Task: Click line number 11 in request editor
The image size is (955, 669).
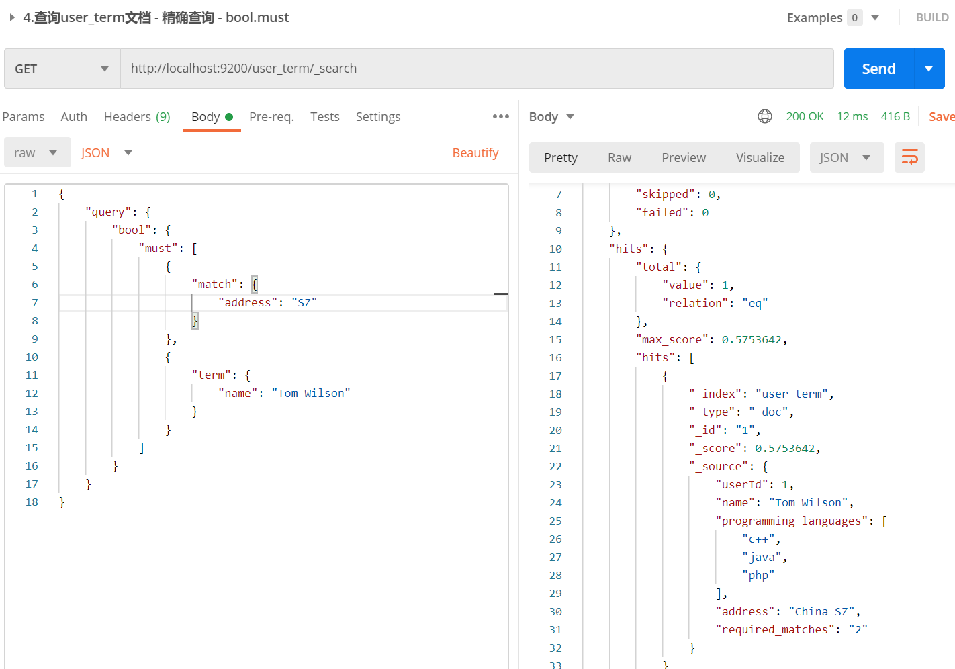Action: [32, 375]
